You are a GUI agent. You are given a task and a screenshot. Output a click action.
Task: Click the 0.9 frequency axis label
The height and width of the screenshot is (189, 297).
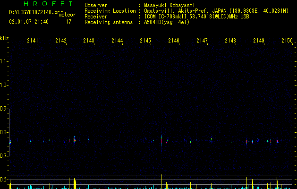4,109
